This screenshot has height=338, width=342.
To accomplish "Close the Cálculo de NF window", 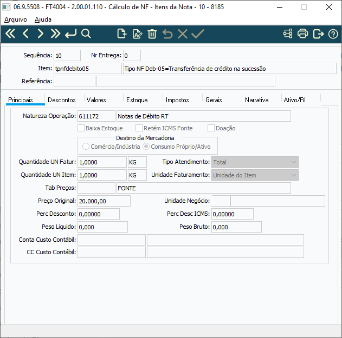I will click(328, 7).
